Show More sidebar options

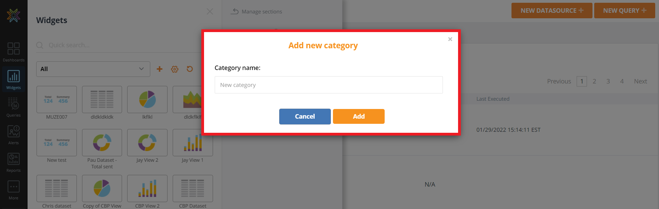(x=13, y=190)
